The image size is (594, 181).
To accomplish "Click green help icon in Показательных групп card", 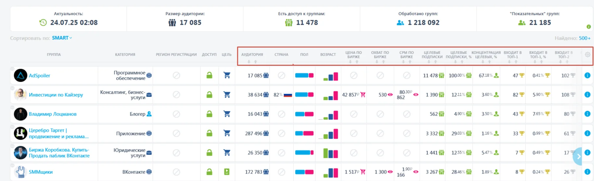I will coord(588,27).
